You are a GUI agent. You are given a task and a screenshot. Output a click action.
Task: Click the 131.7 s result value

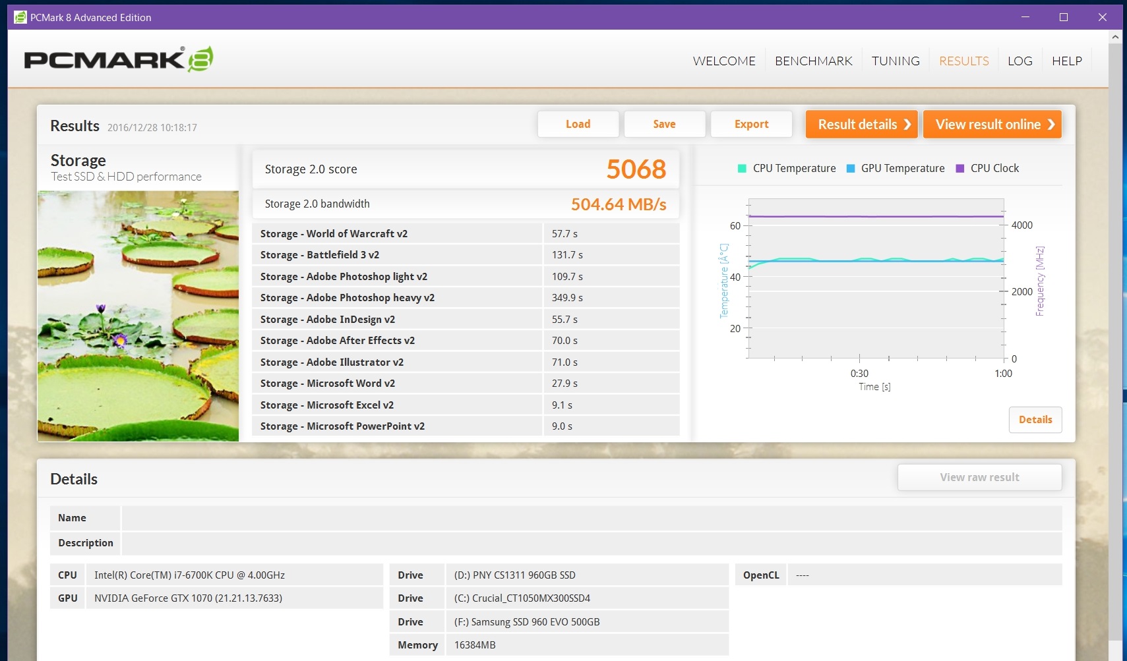[567, 255]
